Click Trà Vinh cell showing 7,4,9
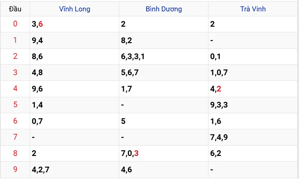299x179 pixels. pyautogui.click(x=219, y=137)
